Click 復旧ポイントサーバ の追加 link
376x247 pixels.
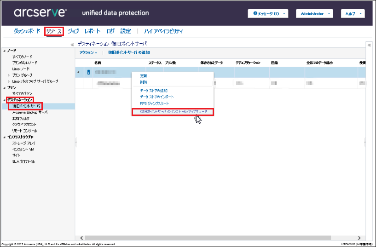[x=129, y=52]
